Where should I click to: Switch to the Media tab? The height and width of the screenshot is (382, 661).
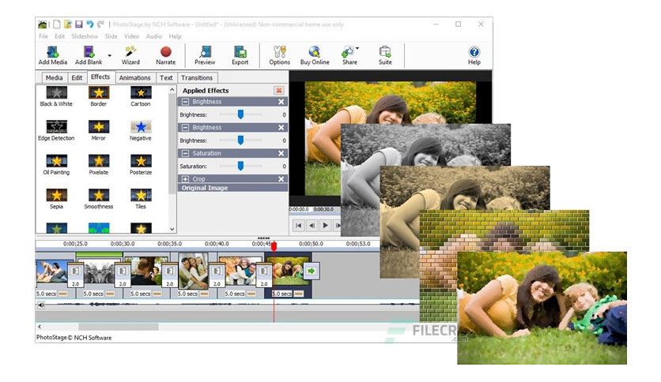click(x=54, y=78)
